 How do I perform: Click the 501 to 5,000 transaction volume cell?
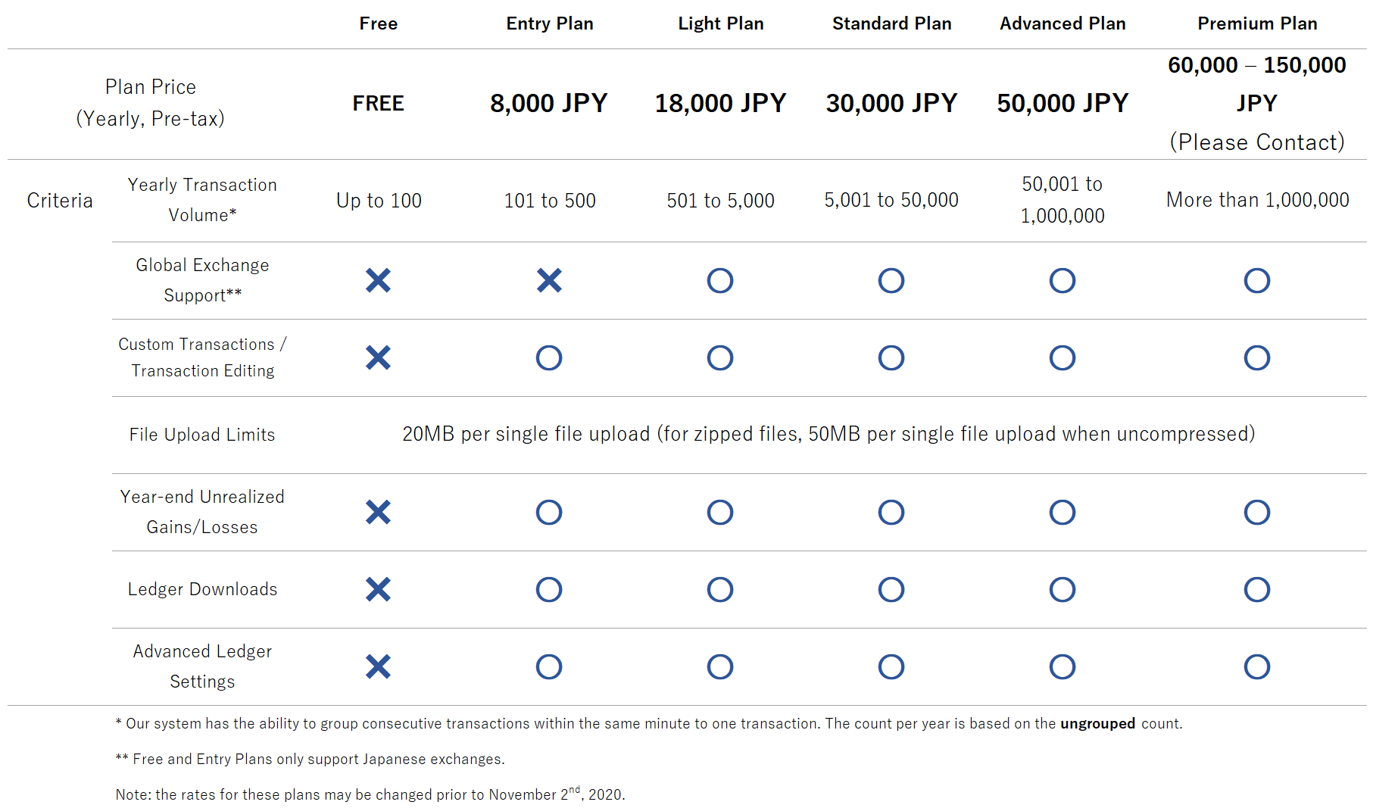[720, 201]
